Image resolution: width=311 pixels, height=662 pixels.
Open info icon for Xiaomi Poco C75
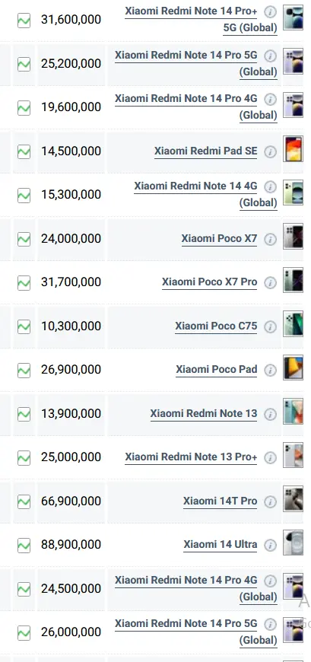(271, 326)
